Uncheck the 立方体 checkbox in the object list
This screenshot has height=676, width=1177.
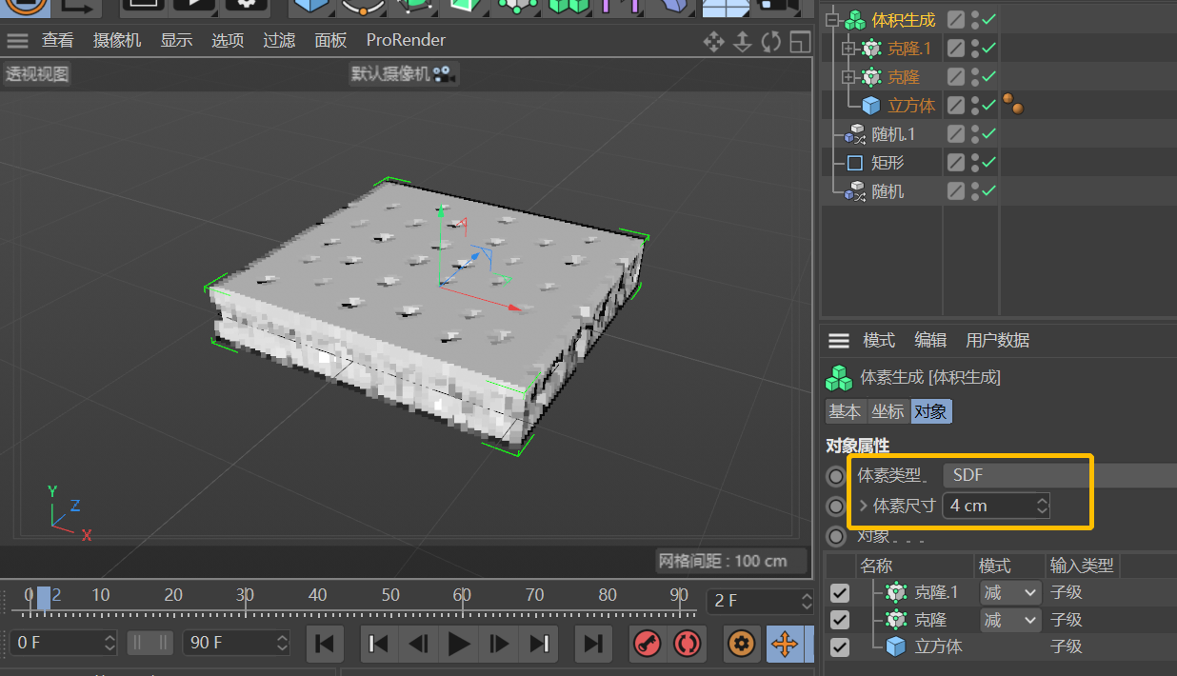[x=839, y=647]
